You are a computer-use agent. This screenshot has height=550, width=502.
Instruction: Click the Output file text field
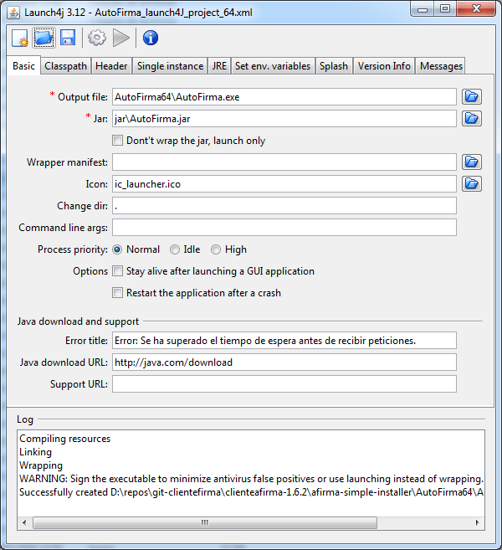pyautogui.click(x=284, y=97)
